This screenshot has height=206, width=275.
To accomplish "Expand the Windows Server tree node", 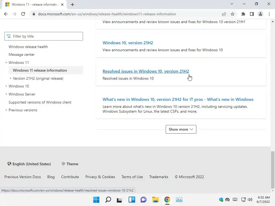I will click(6, 94).
